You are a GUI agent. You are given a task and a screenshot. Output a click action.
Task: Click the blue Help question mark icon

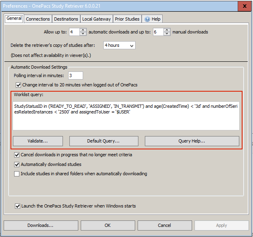coord(147,19)
